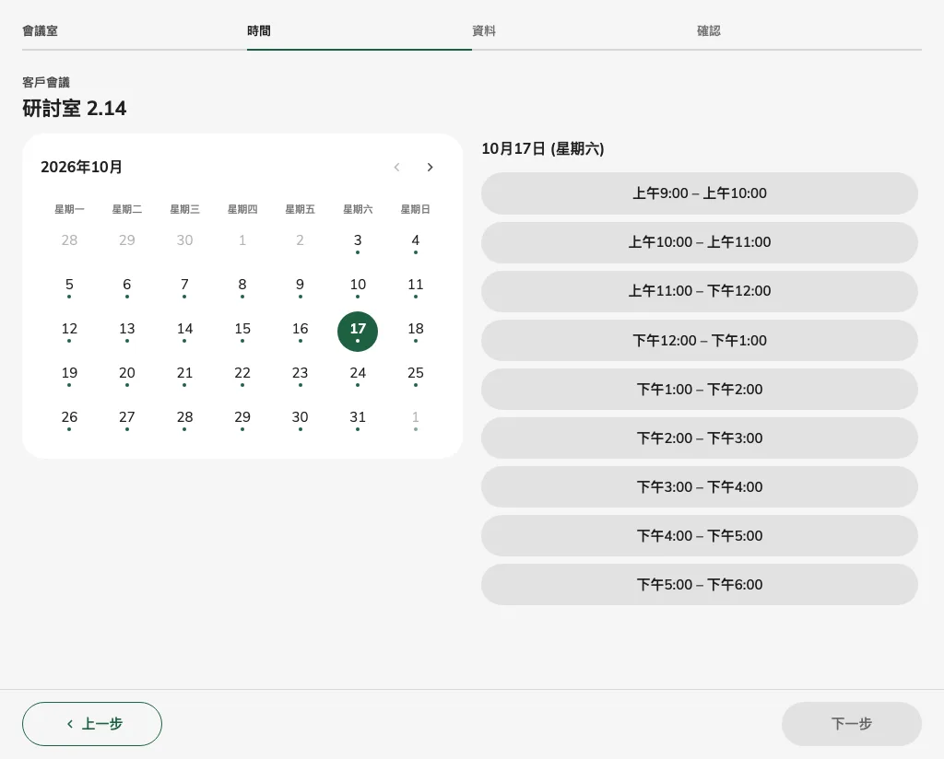944x759 pixels.
Task: Choose time slot 下午5:00 – 下午6:00
Action: tap(700, 585)
